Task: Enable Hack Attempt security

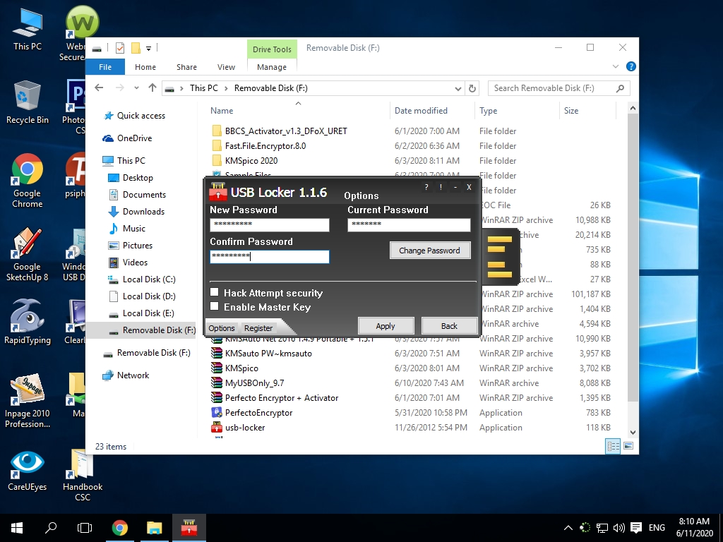Action: click(213, 293)
